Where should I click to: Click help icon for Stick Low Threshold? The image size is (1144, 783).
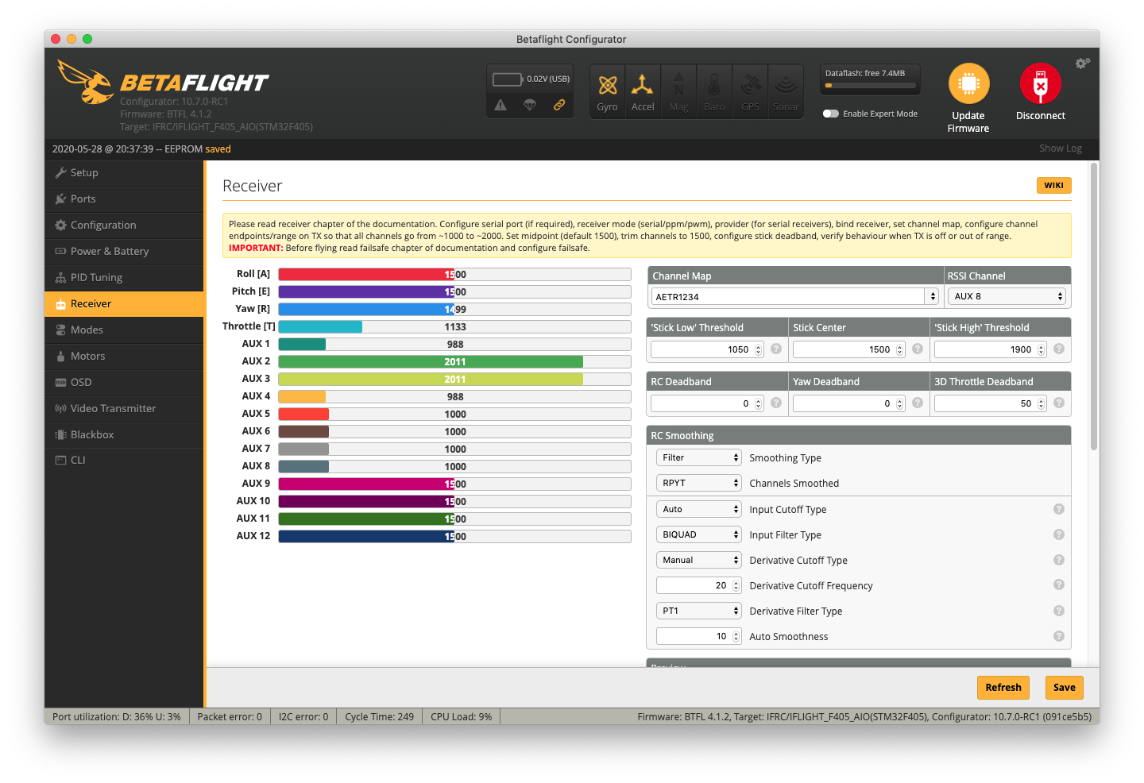[x=776, y=349]
